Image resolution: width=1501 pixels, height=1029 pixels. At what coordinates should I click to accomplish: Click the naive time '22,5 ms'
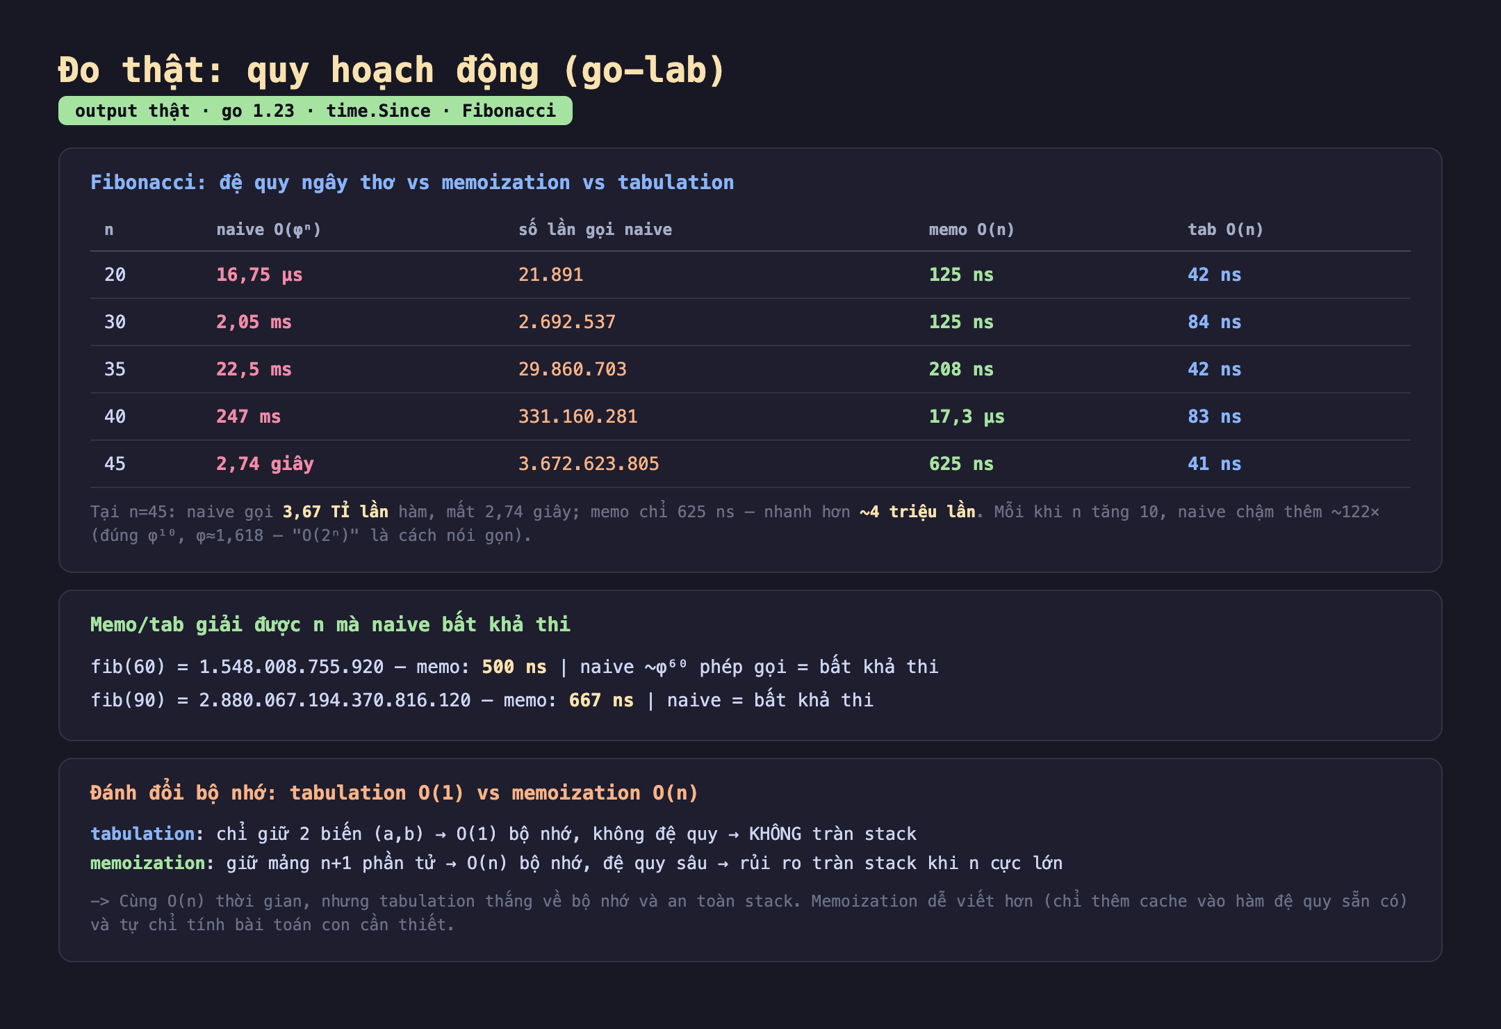pyautogui.click(x=254, y=369)
